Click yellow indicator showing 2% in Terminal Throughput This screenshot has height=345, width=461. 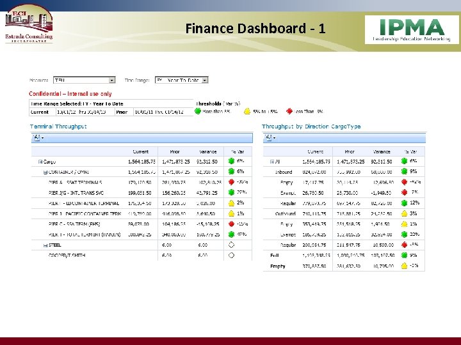click(x=231, y=203)
